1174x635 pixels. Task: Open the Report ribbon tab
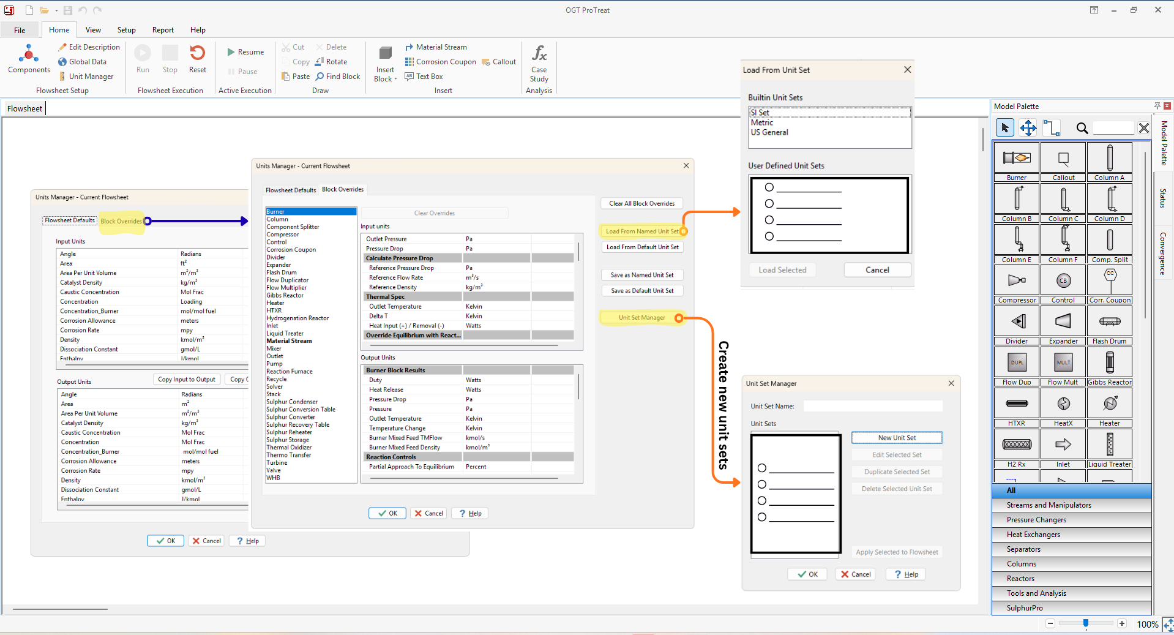[163, 30]
